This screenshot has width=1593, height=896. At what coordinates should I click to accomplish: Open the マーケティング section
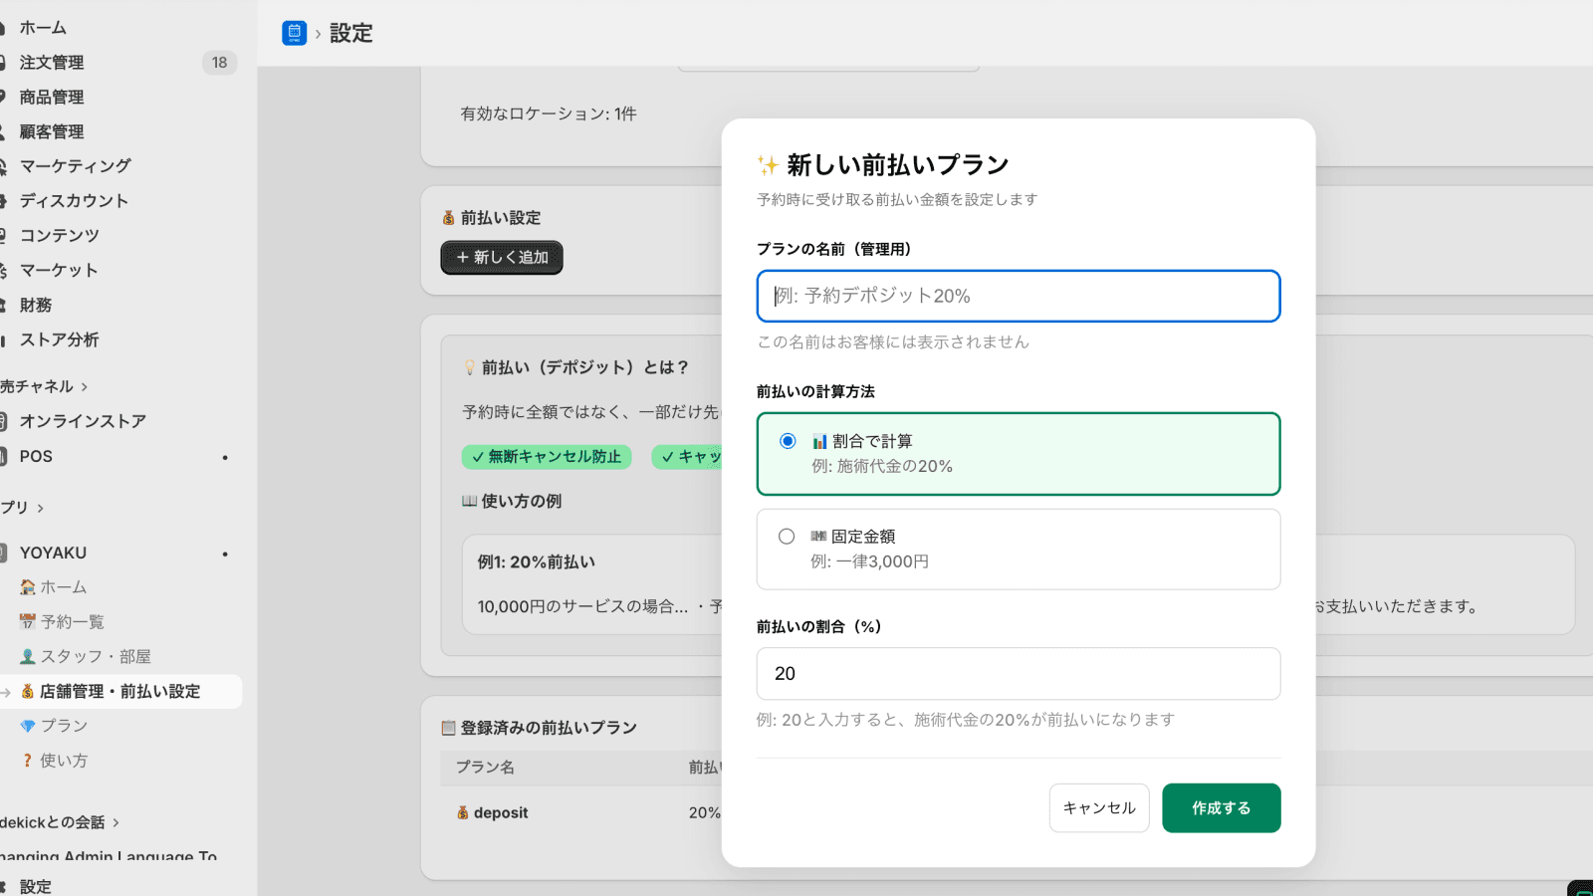click(72, 165)
